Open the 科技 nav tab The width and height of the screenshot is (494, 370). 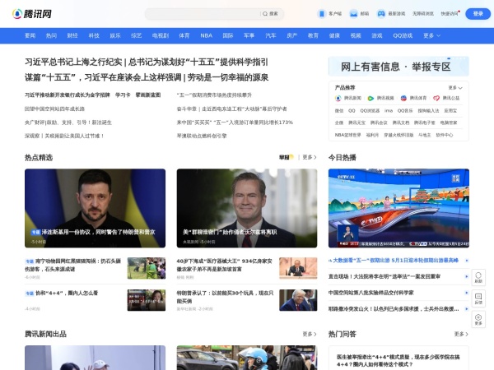click(94, 35)
